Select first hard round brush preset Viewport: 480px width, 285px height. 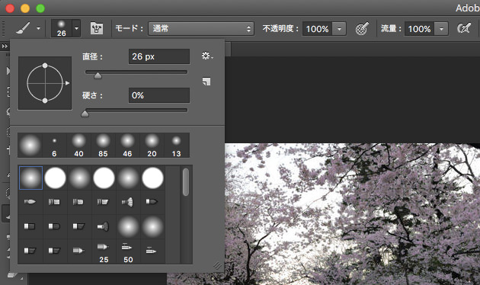coord(55,178)
